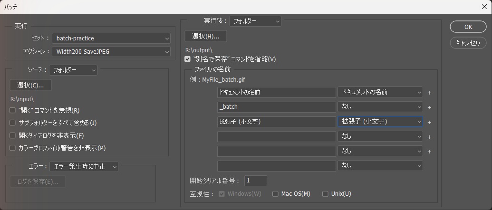The image size is (492, 210).
Task: Enable カラープロファイル警告を非表示 checkbox
Action: pyautogui.click(x=12, y=148)
